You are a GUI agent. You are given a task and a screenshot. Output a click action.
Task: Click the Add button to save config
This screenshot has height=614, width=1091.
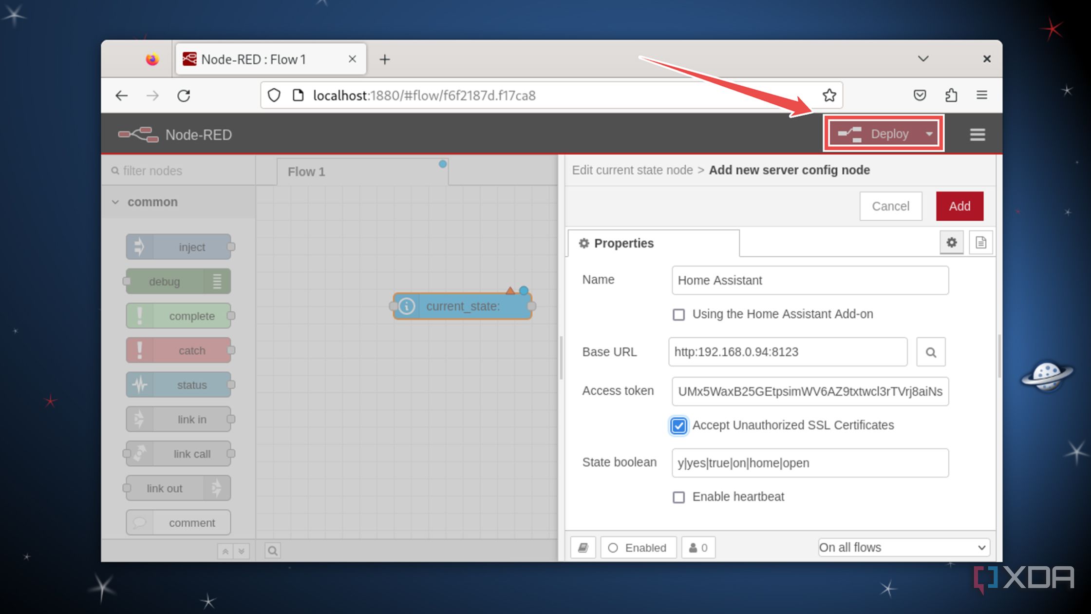959,206
